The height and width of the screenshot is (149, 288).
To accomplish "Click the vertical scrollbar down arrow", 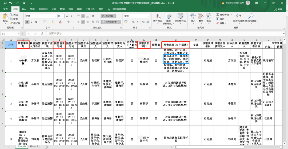I will pyautogui.click(x=285, y=144).
